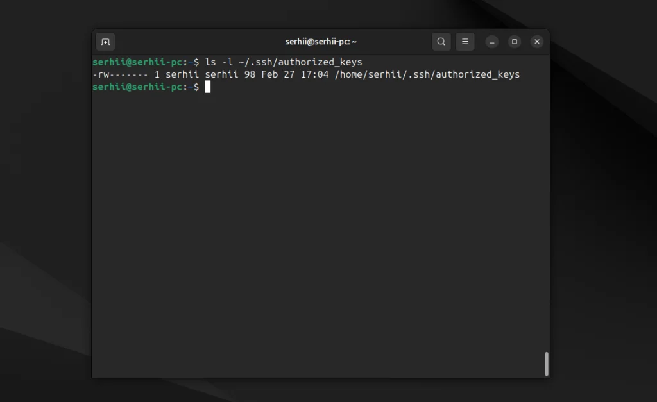Close the terminal window

pyautogui.click(x=537, y=42)
